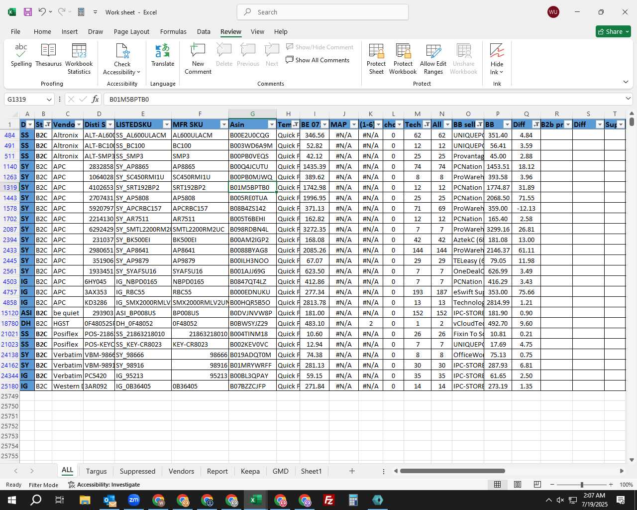Open the WU account avatar
This screenshot has width=637, height=510.
[x=553, y=12]
